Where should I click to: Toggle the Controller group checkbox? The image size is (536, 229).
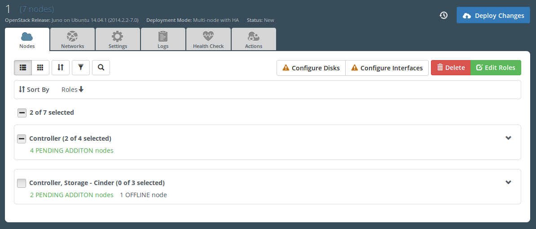(x=22, y=138)
